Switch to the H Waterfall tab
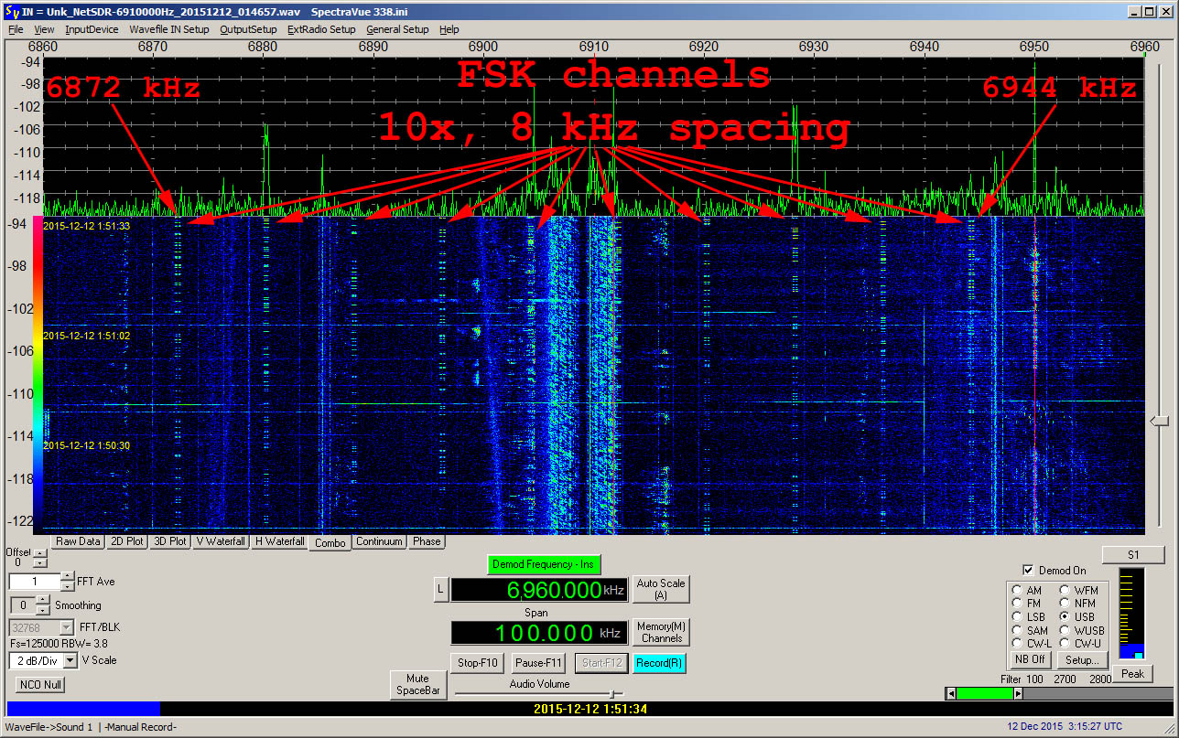This screenshot has height=738, width=1179. click(x=280, y=541)
